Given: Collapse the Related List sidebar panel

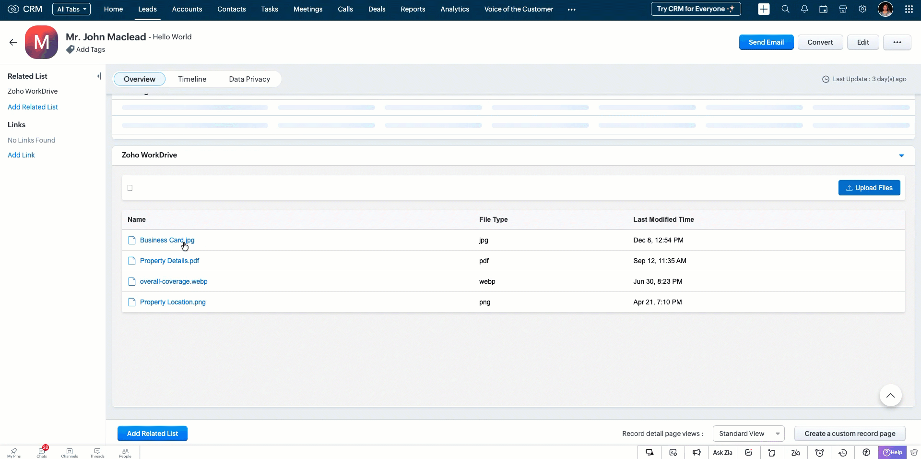Looking at the screenshot, I should [x=99, y=76].
